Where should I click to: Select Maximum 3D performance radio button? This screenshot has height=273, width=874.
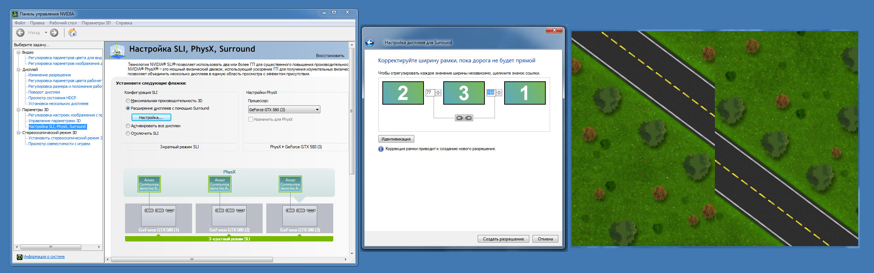(128, 101)
